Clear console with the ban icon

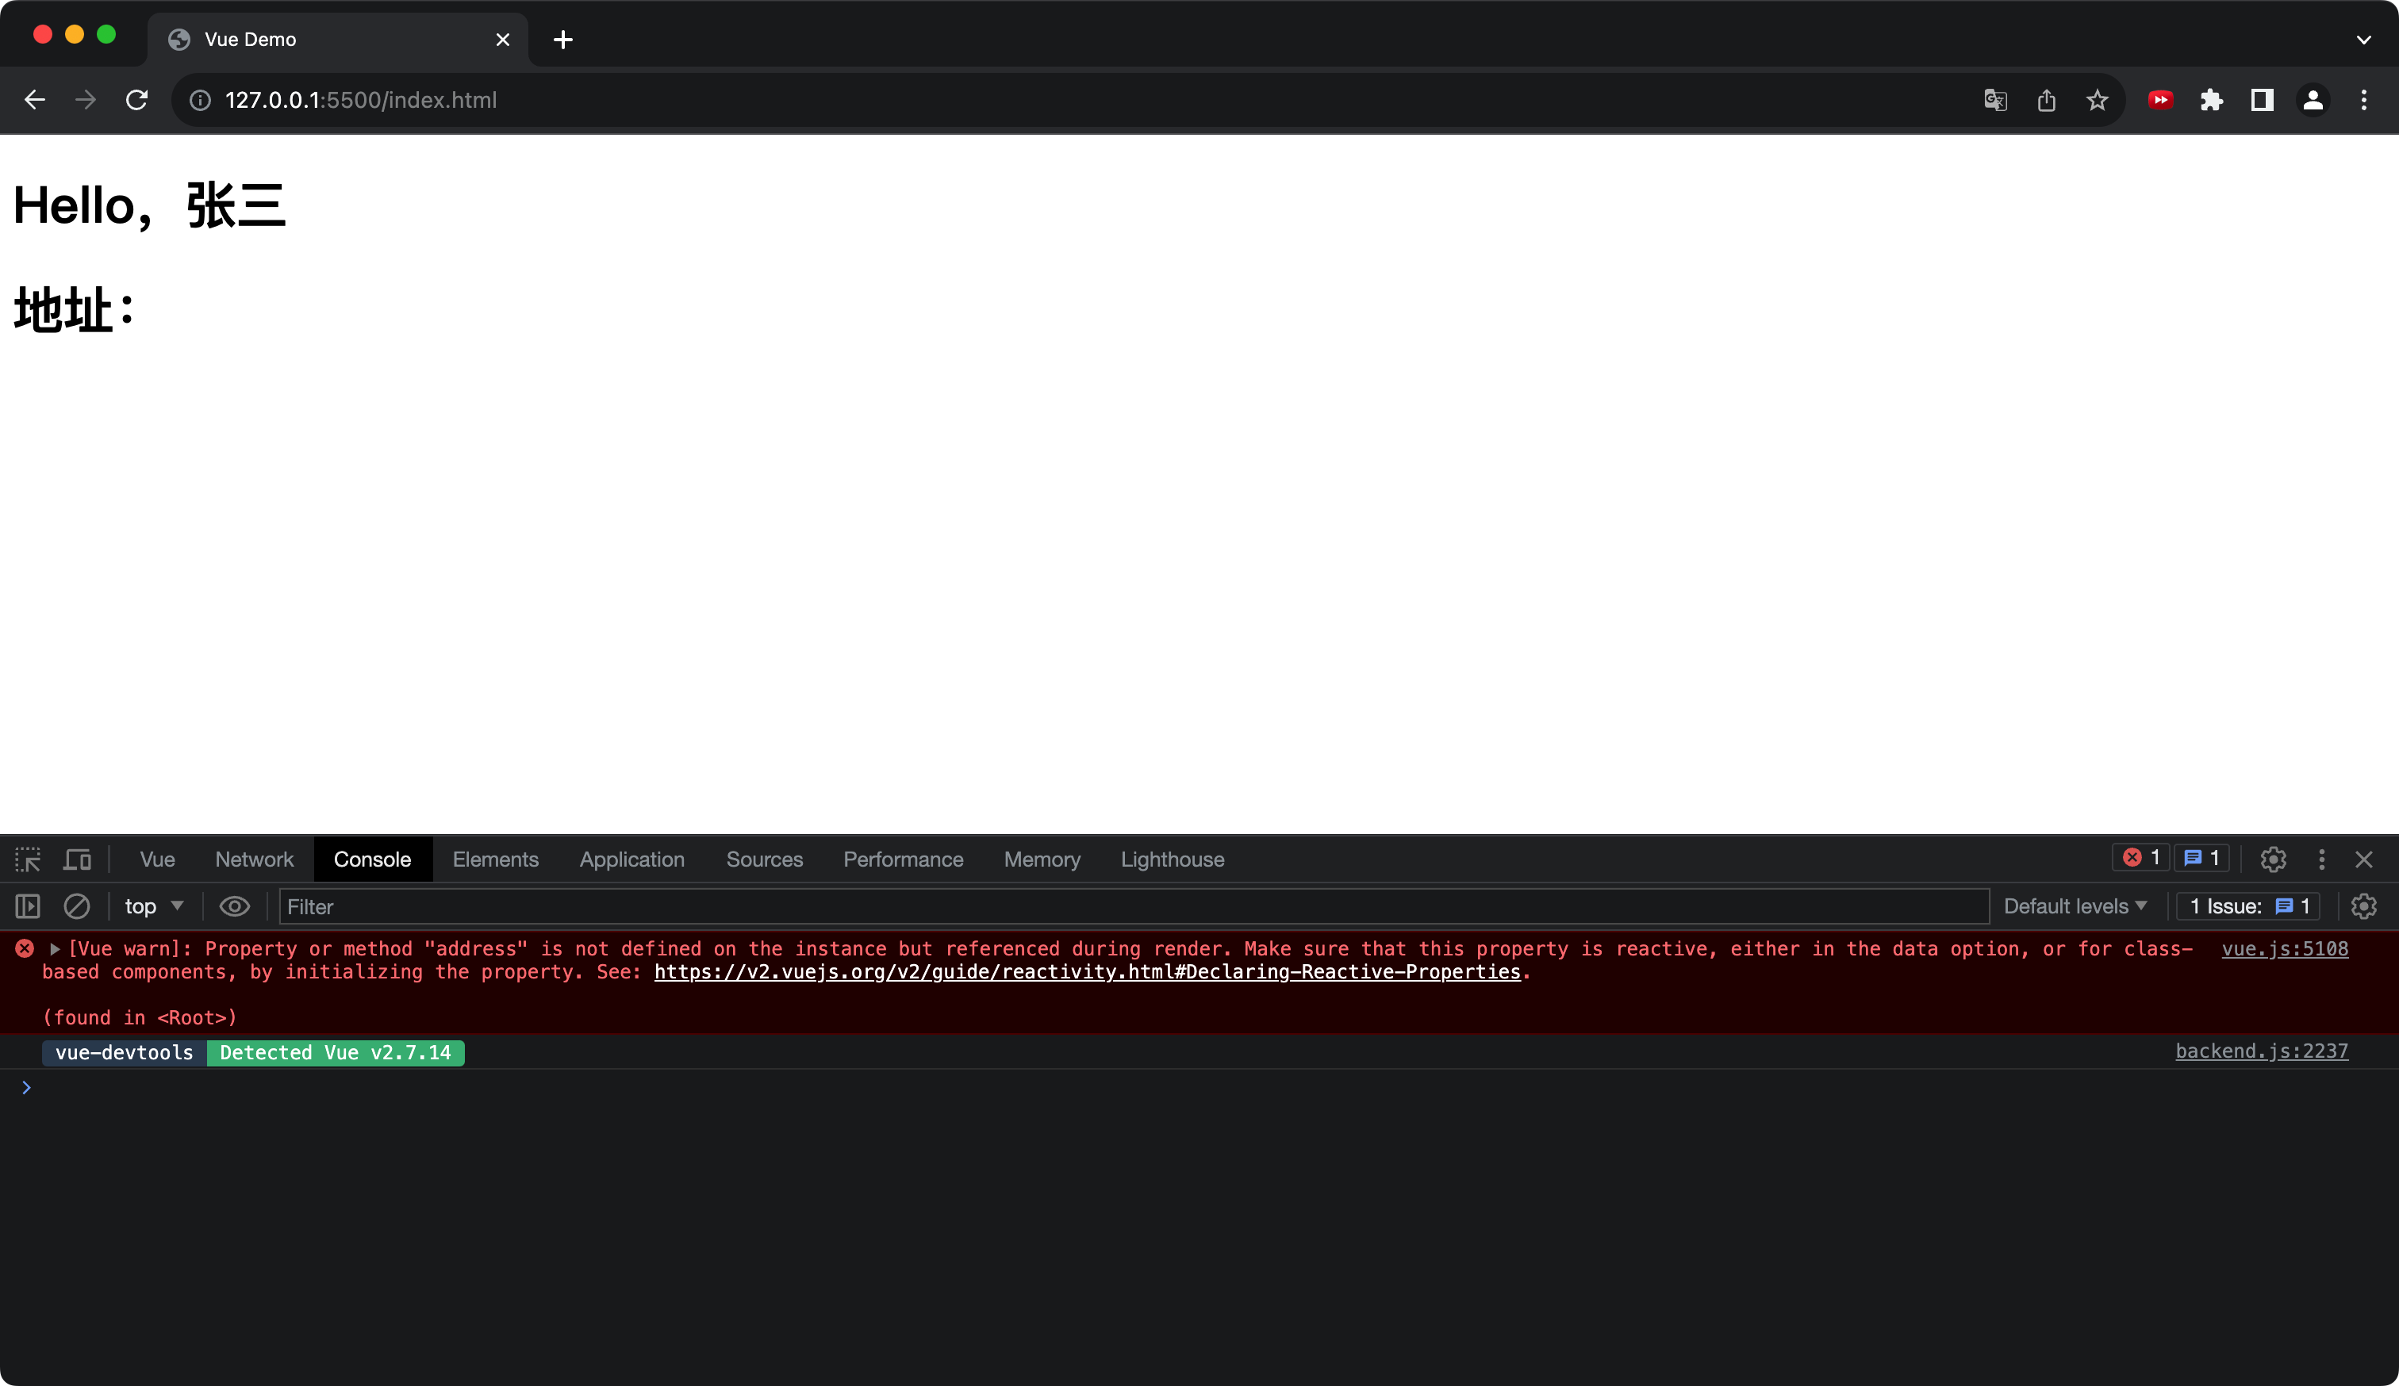pos(77,906)
